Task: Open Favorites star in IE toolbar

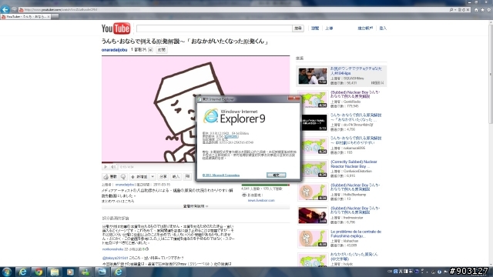Action: pyautogui.click(x=482, y=10)
